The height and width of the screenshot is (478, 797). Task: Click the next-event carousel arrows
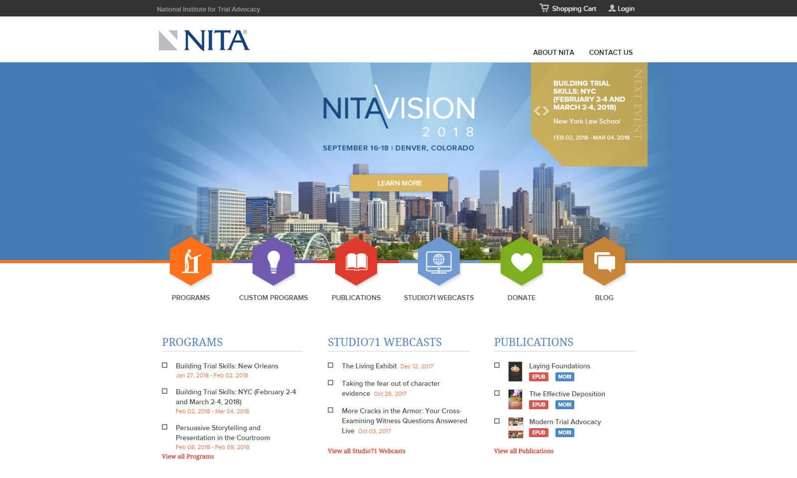pos(541,111)
